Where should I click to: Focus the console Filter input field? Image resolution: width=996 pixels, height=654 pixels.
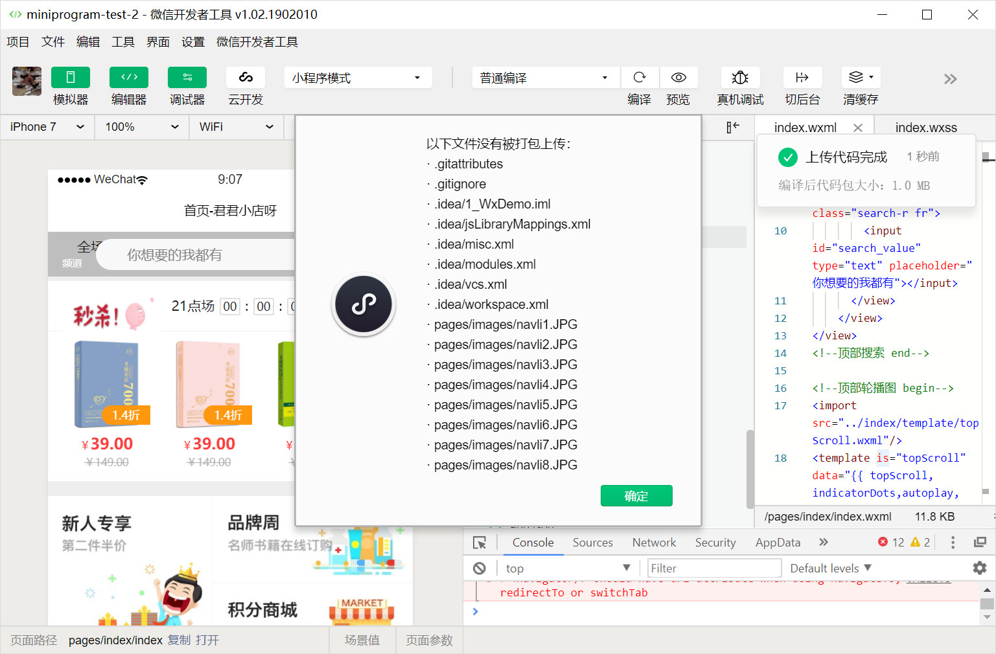point(714,569)
